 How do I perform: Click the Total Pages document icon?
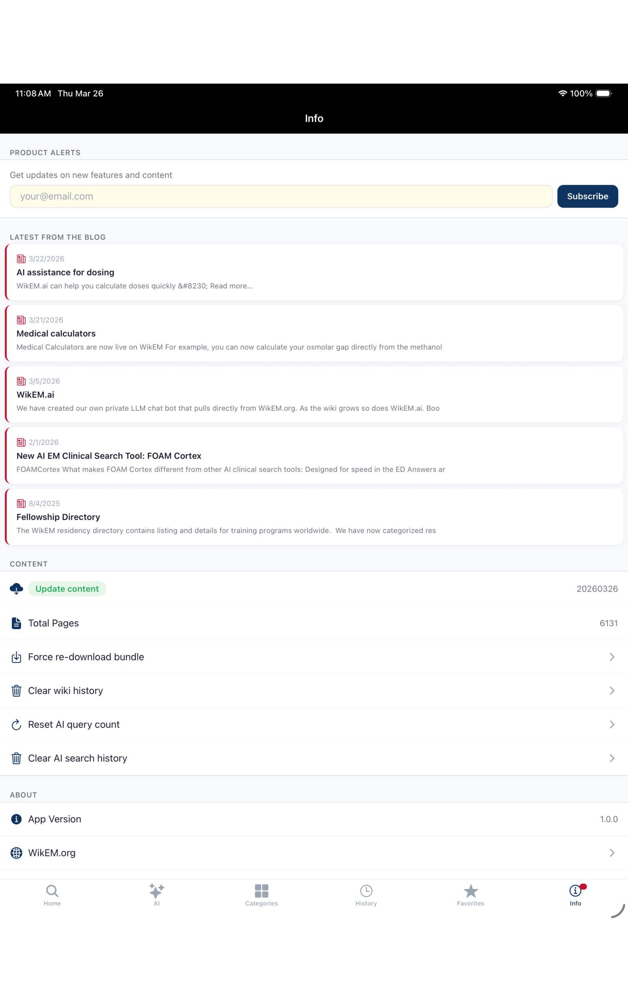[x=16, y=623]
